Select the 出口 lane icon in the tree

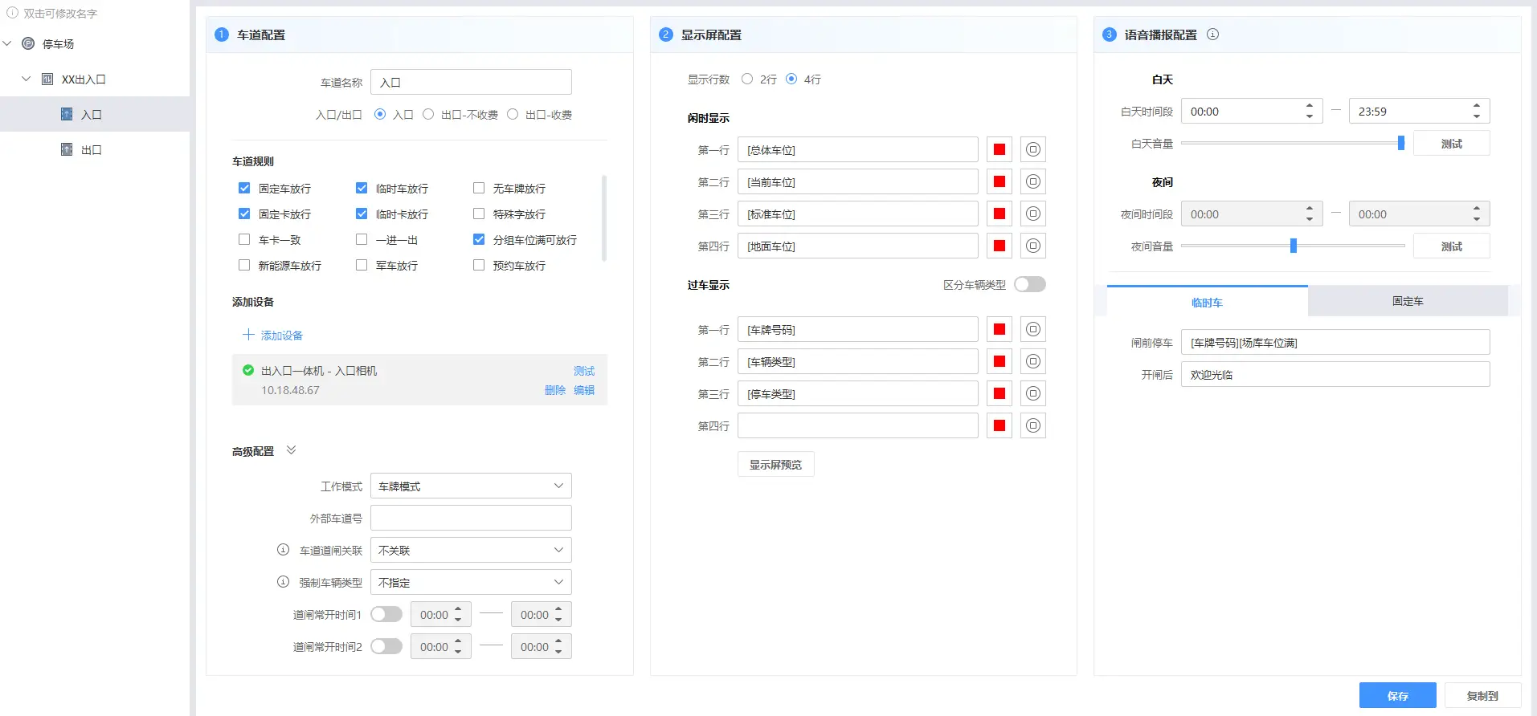click(x=67, y=150)
